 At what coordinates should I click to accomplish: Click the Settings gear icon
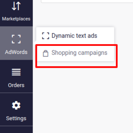[x=16, y=105]
